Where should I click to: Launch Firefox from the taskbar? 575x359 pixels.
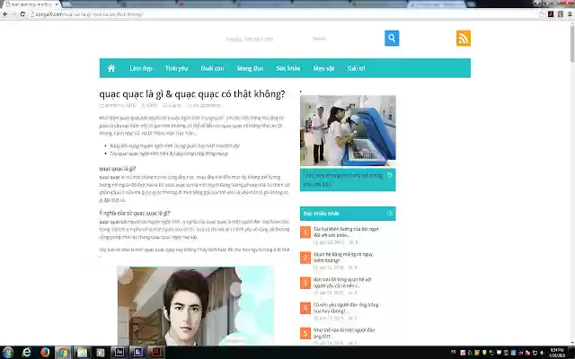(x=45, y=353)
